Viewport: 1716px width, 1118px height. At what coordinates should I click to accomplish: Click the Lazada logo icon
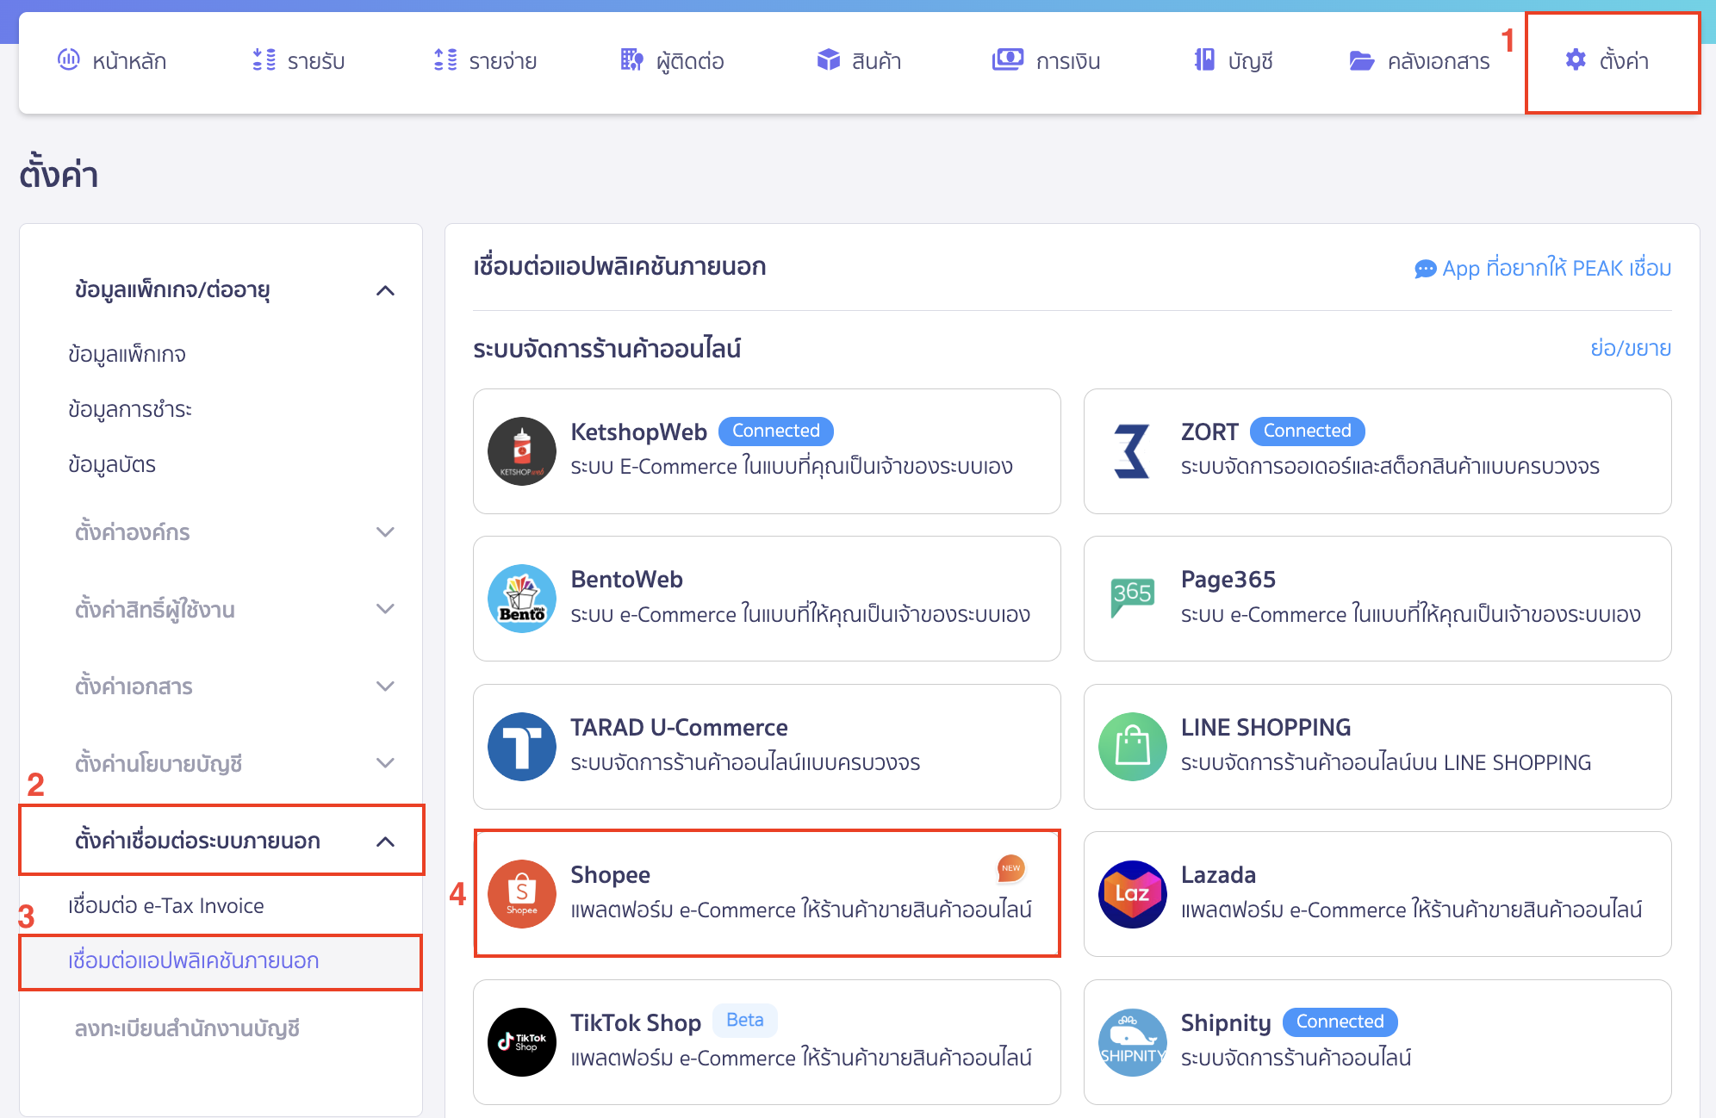click(x=1132, y=893)
